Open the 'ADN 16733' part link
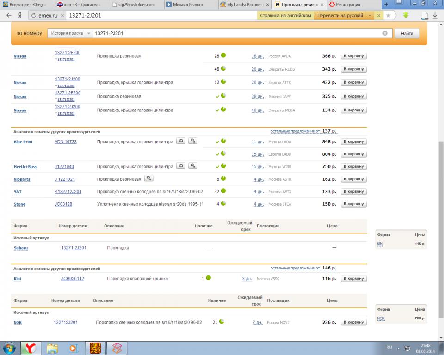 [x=66, y=142]
